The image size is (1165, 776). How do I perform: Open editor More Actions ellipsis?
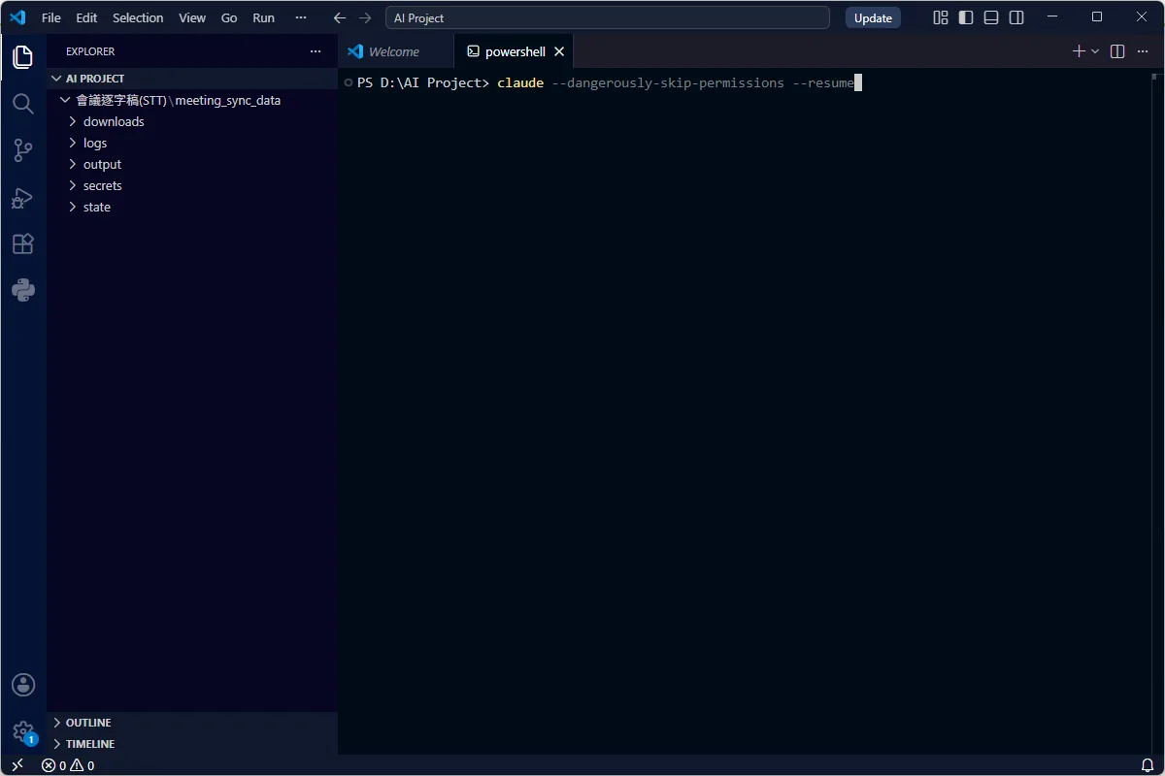click(1143, 51)
